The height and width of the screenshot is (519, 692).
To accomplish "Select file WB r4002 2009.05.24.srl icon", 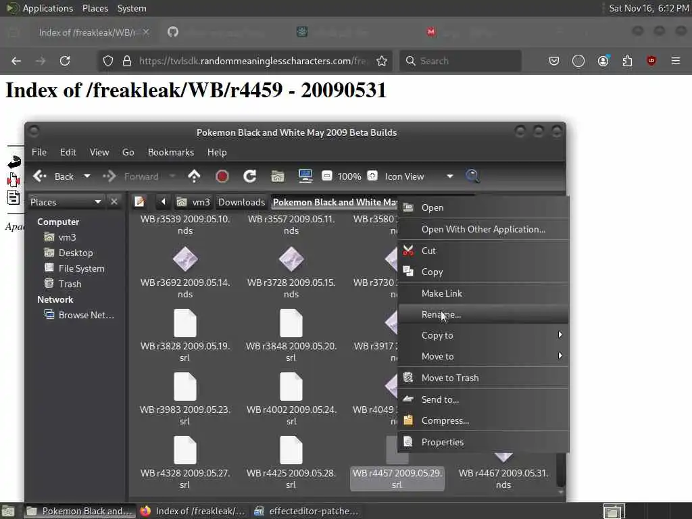I will [291, 387].
